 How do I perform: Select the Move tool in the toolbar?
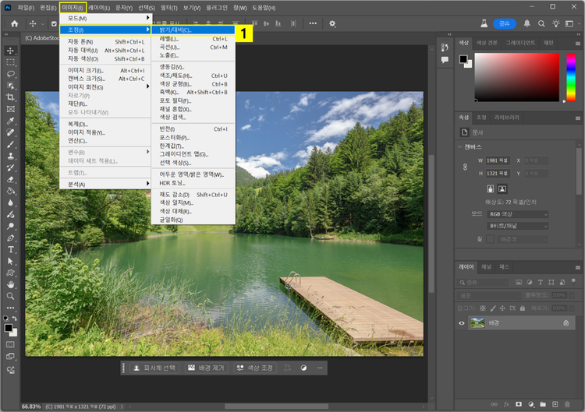[11, 50]
